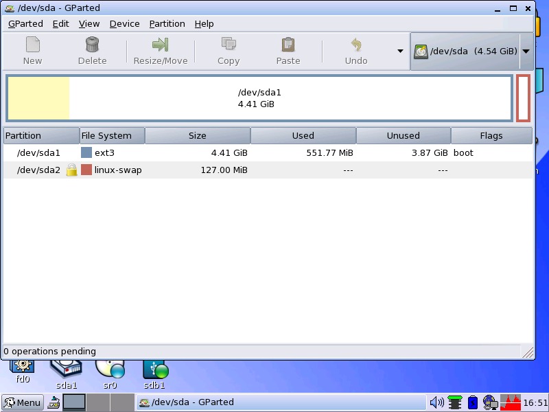Click the Undo arrow icon
Viewport: 549px width, 412px height.
[x=356, y=45]
